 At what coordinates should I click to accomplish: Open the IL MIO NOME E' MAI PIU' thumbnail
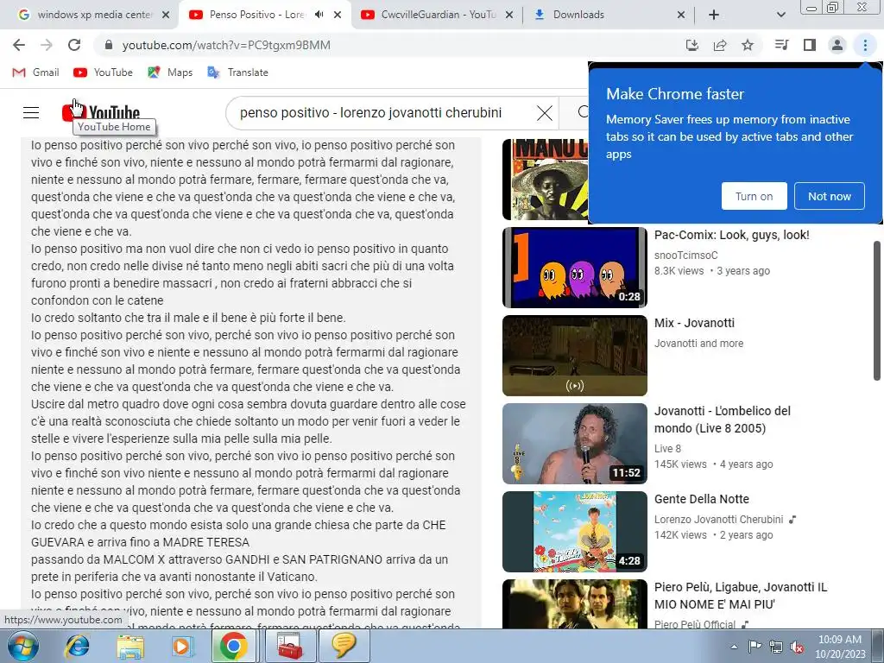[x=574, y=603]
